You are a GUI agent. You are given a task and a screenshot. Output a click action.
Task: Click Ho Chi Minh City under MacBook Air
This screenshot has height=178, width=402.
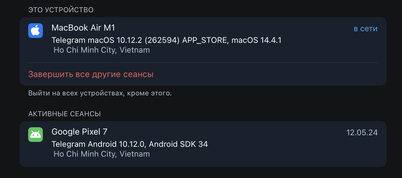point(102,50)
